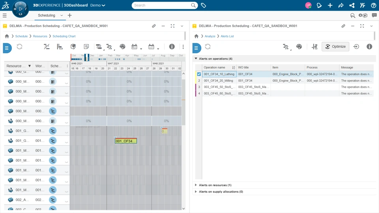Click the bar chart alignment icon in left toolbar
Image resolution: width=379 pixels, height=213 pixels.
click(60, 47)
